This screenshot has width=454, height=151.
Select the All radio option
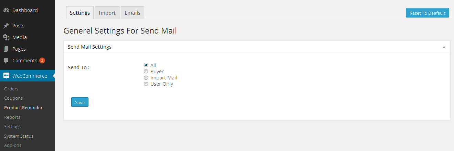point(146,65)
